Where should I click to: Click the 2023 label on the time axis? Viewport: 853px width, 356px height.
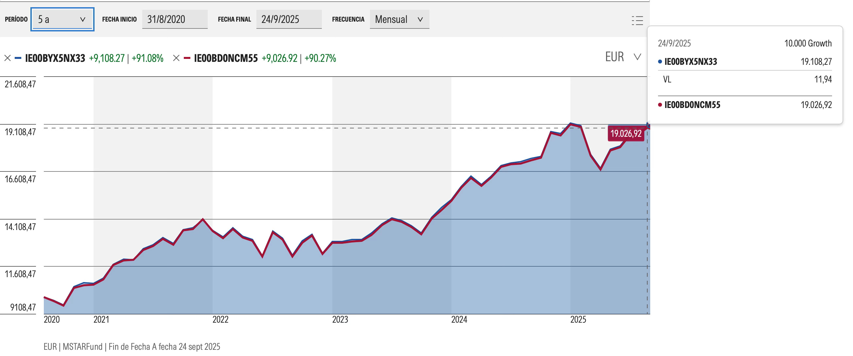coord(340,320)
